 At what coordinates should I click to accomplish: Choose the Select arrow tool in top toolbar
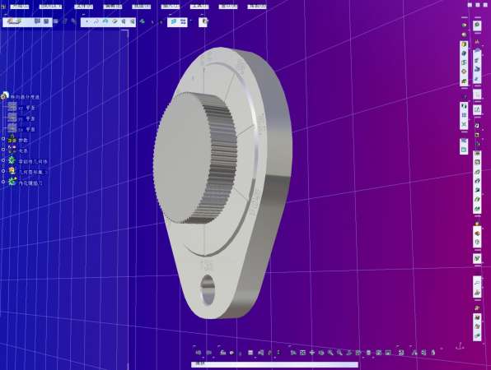point(87,21)
